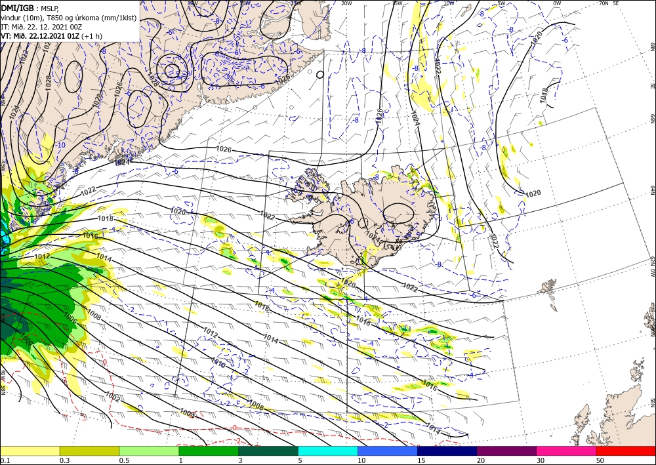Choose the navy 15 mm legend swatch
This screenshot has height=465, width=656.
tap(447, 451)
